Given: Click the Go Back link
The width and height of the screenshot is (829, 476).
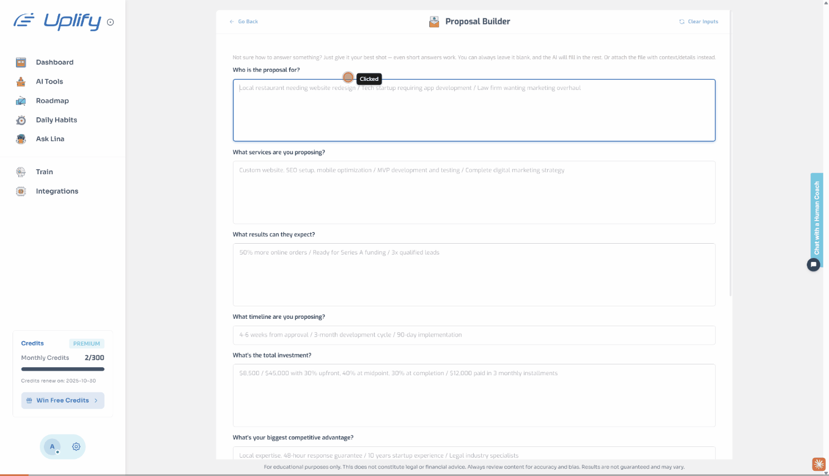Looking at the screenshot, I should pos(244,22).
